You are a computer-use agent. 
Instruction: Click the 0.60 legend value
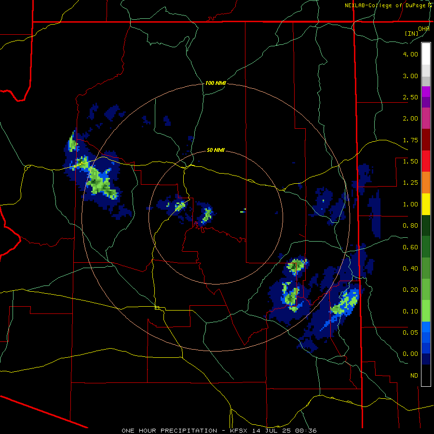click(x=410, y=247)
